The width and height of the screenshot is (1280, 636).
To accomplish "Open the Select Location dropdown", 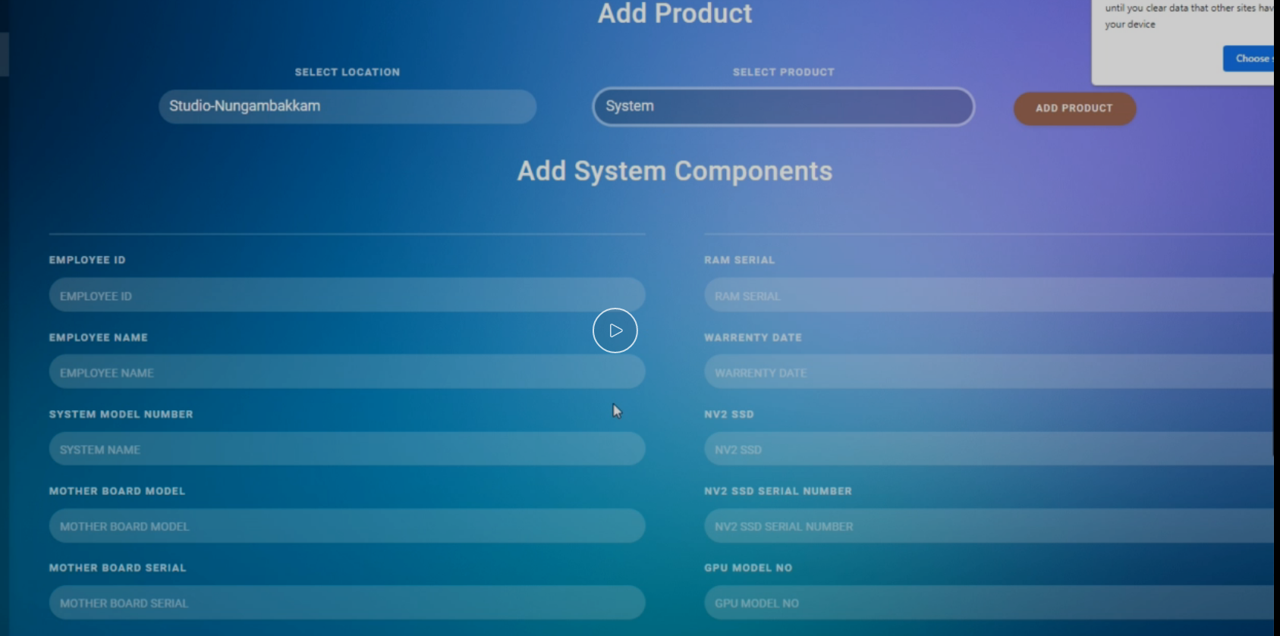I will pos(347,106).
